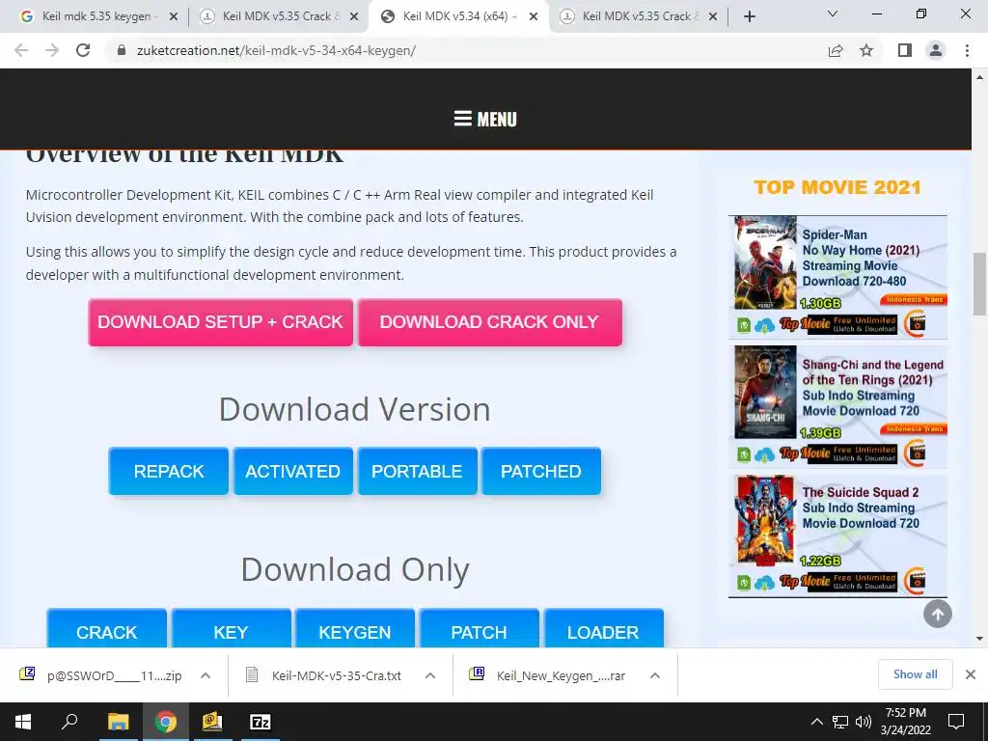The height and width of the screenshot is (741, 988).
Task: Click the URL address bar
Action: tap(466, 50)
